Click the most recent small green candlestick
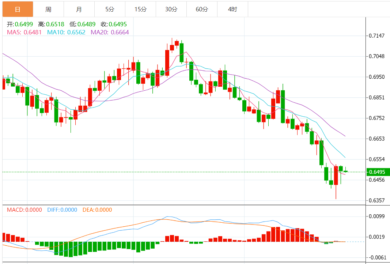This screenshot has width=390, height=264. 345,171
